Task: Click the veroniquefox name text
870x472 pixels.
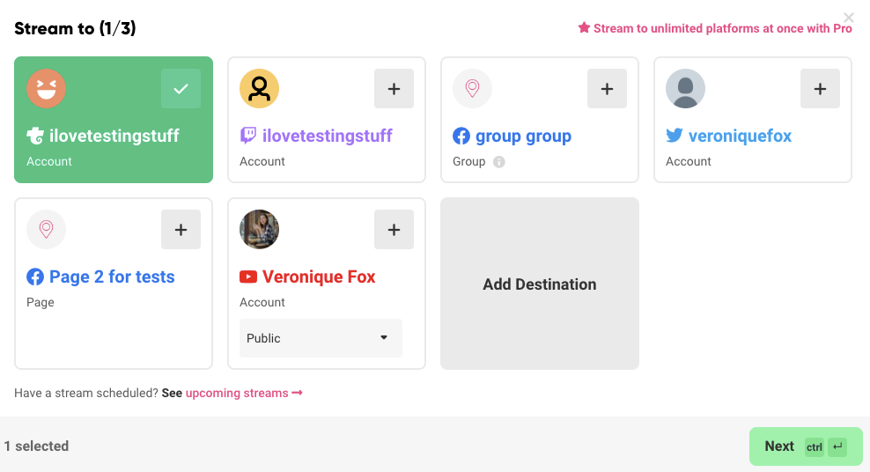Action: 741,136
